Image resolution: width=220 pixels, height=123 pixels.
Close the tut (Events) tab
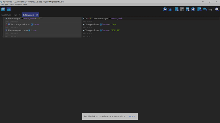(x=37, y=15)
